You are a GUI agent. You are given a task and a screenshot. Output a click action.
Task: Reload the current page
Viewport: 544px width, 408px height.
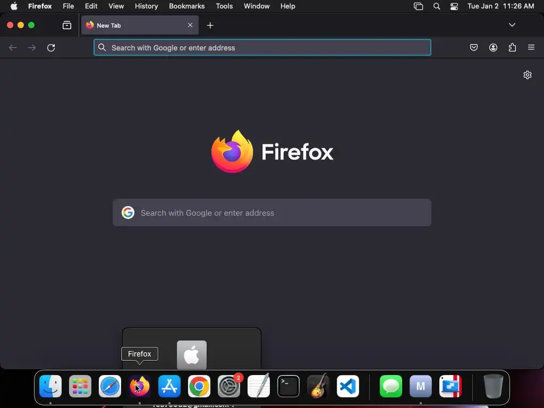click(51, 47)
